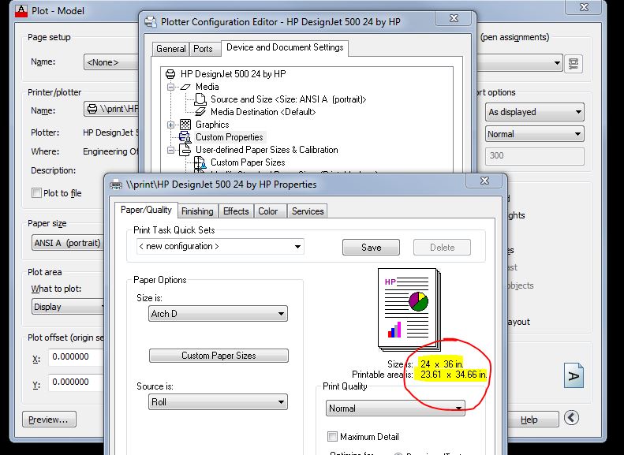Viewport: 624px width, 455px height.
Task: Click the Source and Size page icon
Action: 200,99
